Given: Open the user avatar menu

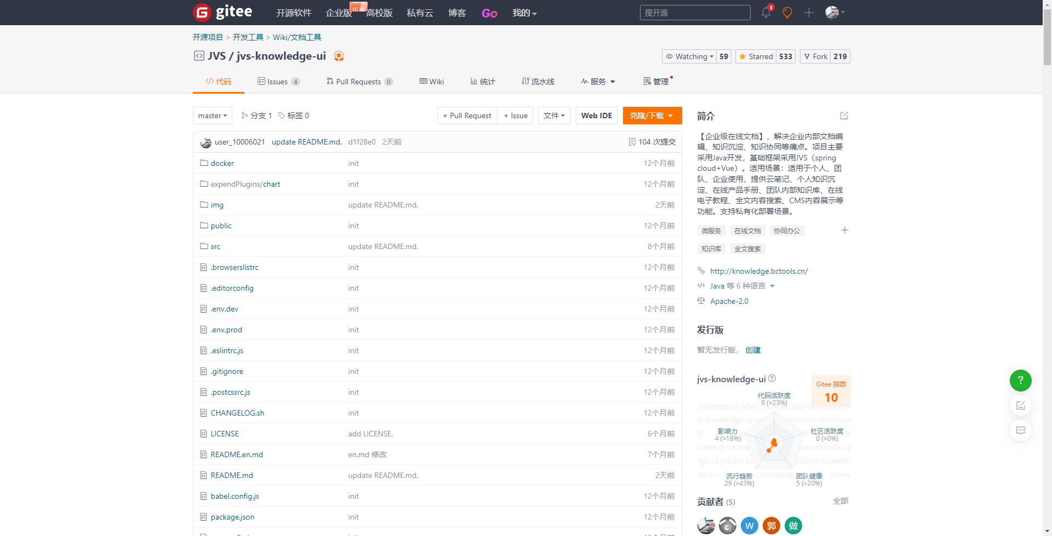Looking at the screenshot, I should tap(834, 12).
